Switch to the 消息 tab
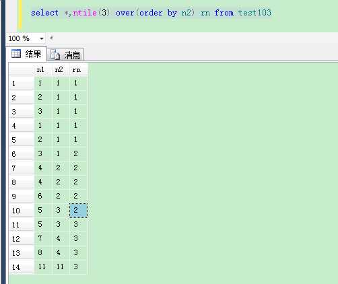The height and width of the screenshot is (284, 338). 65,55
